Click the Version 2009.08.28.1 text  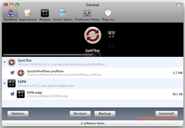point(34,64)
